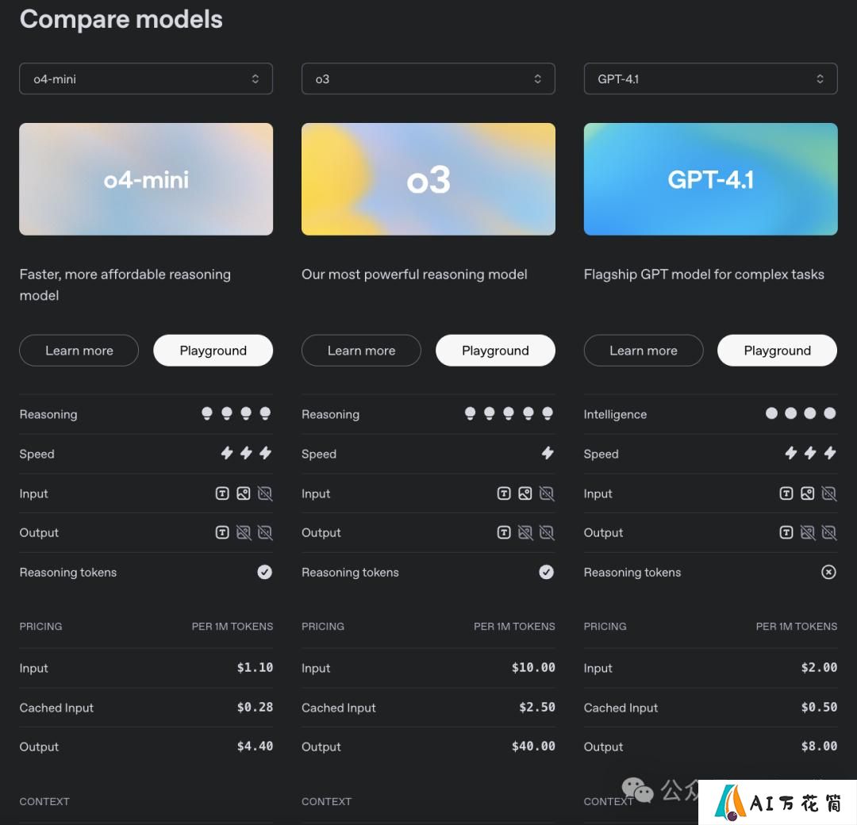The width and height of the screenshot is (857, 825).
Task: Click the crossed-out icon in GPT-4.1 Input row
Action: click(x=829, y=493)
